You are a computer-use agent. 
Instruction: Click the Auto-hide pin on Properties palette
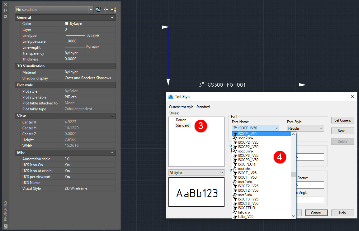point(5,10)
